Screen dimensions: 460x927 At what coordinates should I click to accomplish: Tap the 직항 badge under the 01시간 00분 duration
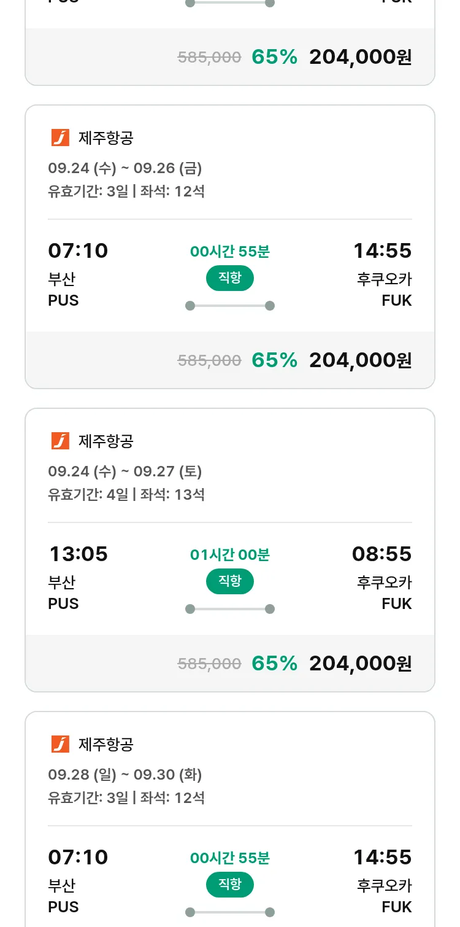[230, 581]
